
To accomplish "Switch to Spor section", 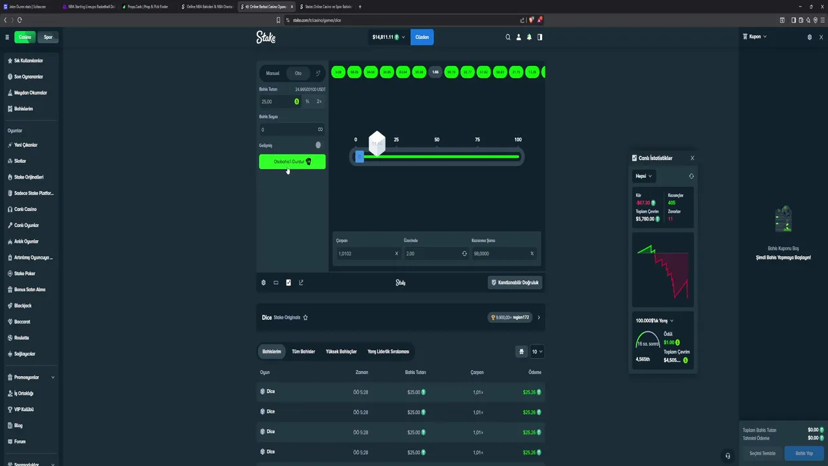I will pyautogui.click(x=48, y=37).
